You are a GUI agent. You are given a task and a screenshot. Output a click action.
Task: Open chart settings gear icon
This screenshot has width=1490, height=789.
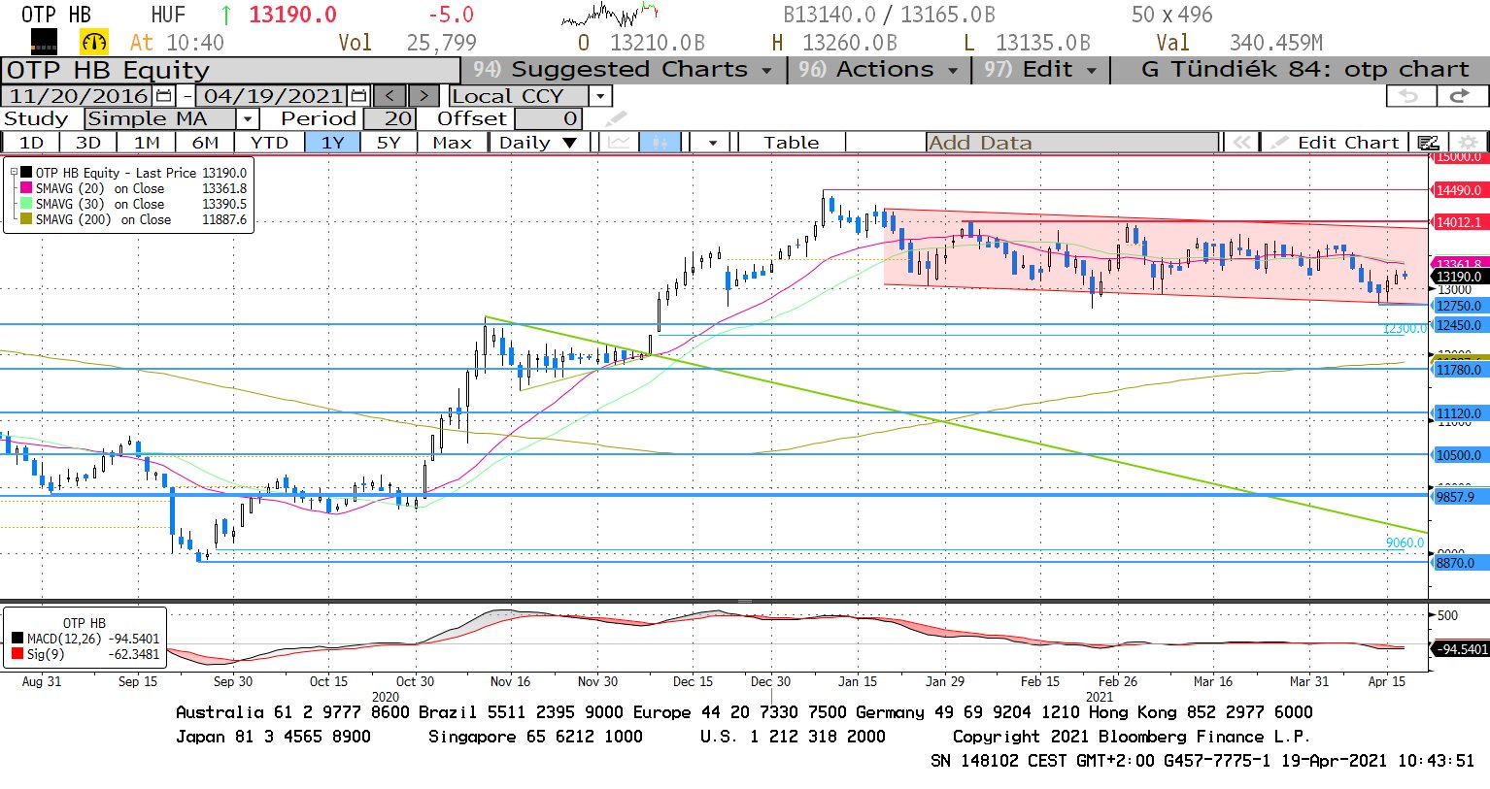click(1468, 143)
